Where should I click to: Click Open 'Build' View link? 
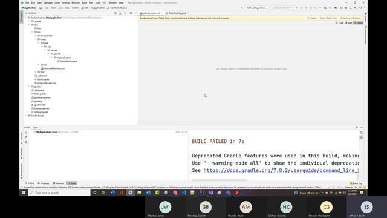pos(328,18)
